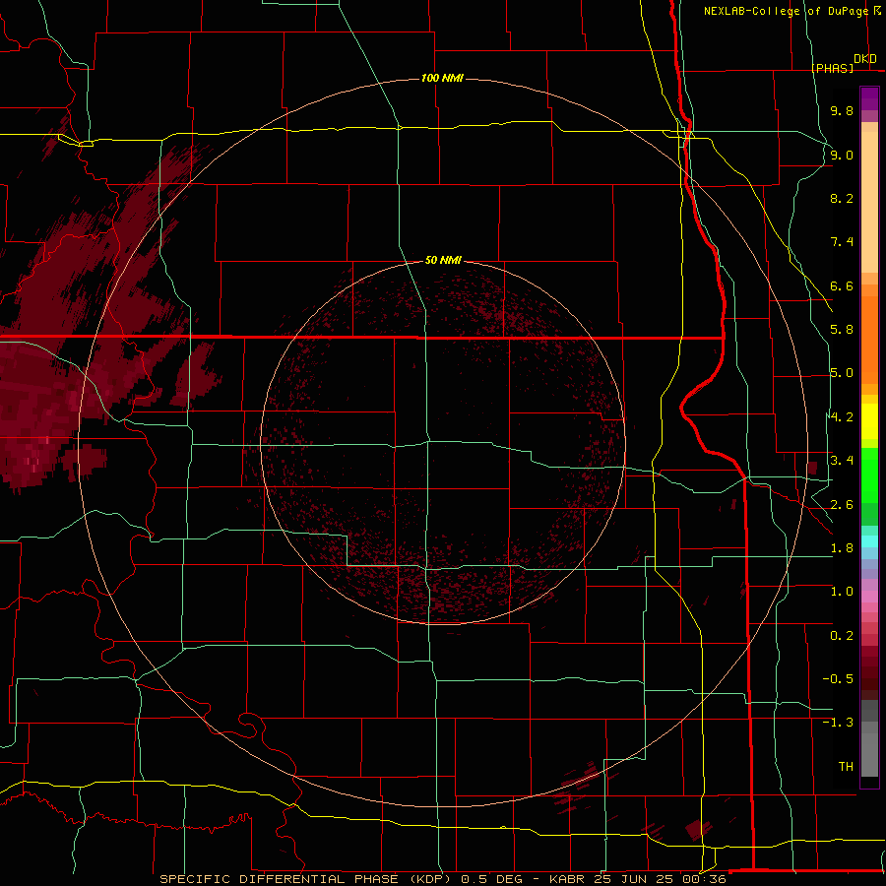The image size is (886, 886).
Task: Click the [PHAS] legend header
Action: 832,68
